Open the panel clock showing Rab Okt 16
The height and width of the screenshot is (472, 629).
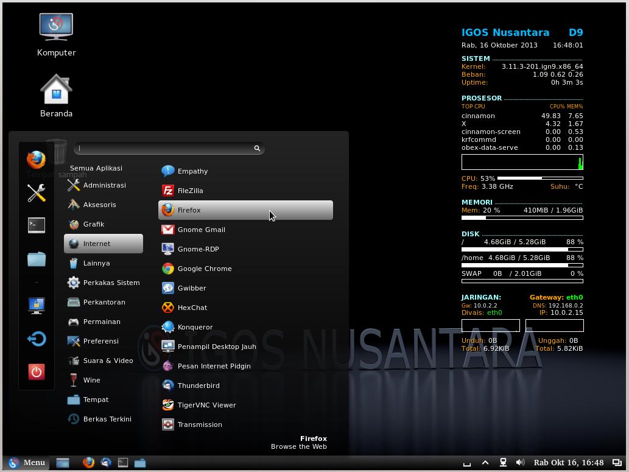pos(569,463)
